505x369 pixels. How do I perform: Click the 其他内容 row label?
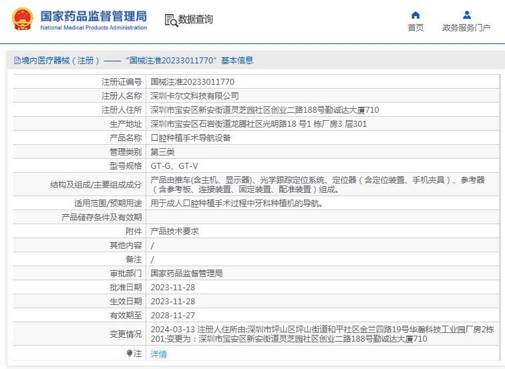click(x=126, y=246)
